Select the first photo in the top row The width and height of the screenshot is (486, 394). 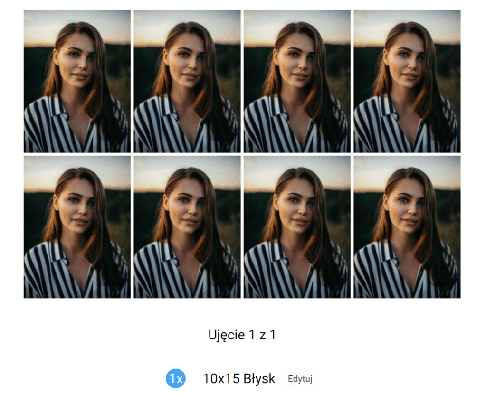(x=77, y=81)
